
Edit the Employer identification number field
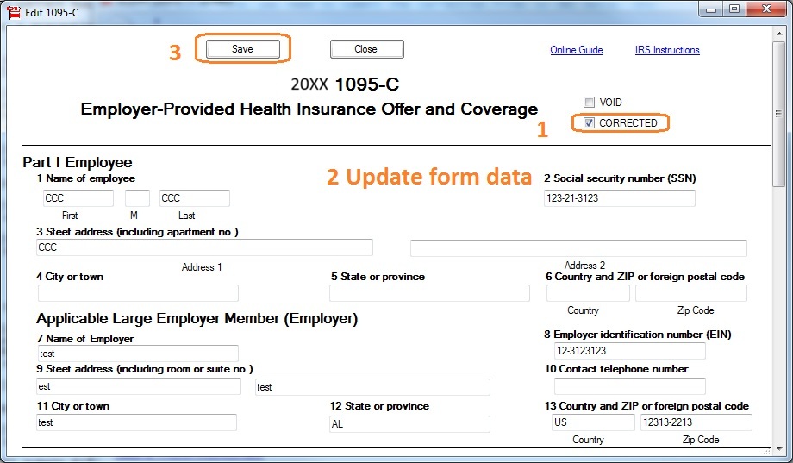pos(629,351)
